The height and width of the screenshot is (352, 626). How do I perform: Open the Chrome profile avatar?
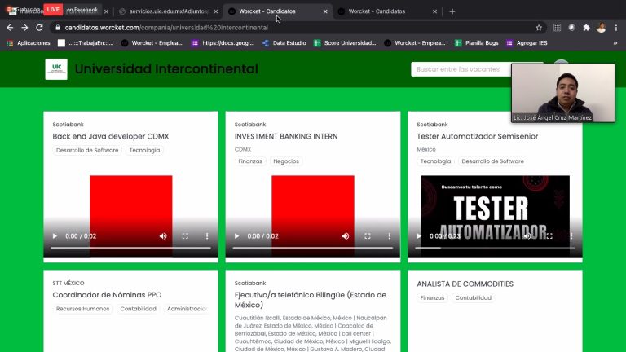click(x=601, y=28)
